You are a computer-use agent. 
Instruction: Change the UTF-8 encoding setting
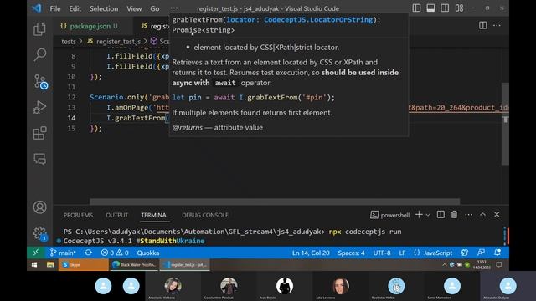coord(382,253)
